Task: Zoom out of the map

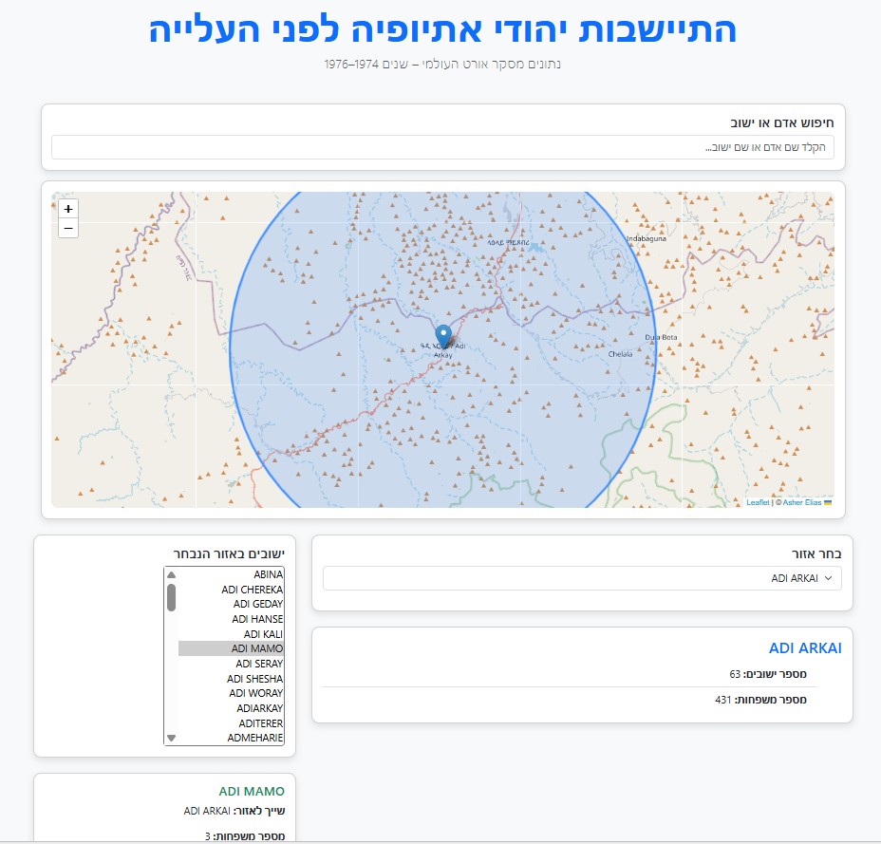Action: click(x=68, y=228)
